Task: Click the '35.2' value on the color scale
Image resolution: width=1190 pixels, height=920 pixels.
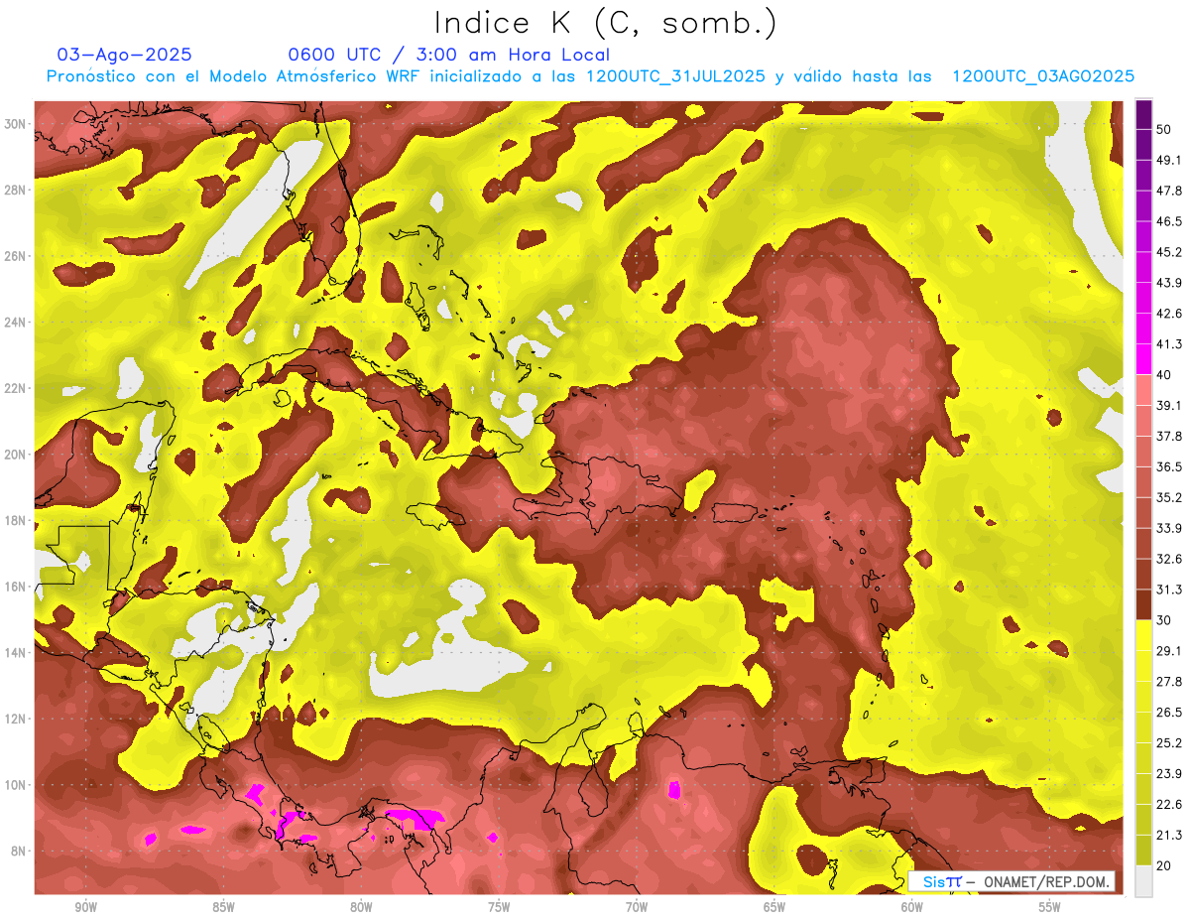Action: click(x=1168, y=497)
